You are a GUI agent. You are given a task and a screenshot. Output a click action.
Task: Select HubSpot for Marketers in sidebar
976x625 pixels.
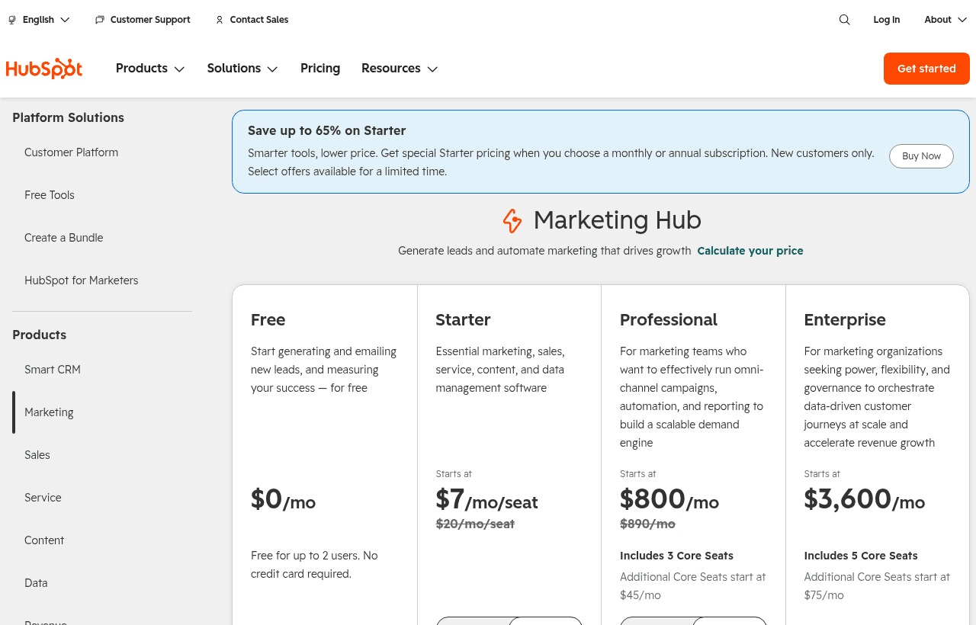click(82, 280)
